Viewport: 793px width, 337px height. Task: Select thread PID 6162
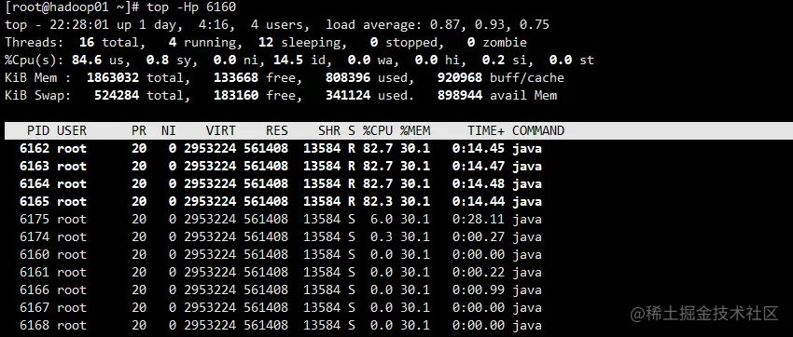(x=35, y=148)
